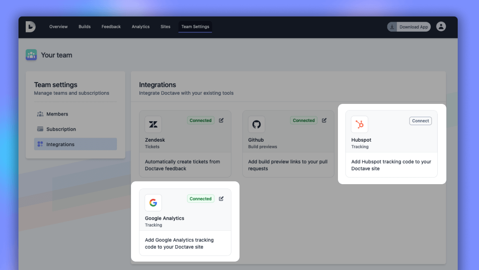Viewport: 479px width, 270px height.
Task: Click 'Automatically create tickets from Doctave feedback' text
Action: 182,165
